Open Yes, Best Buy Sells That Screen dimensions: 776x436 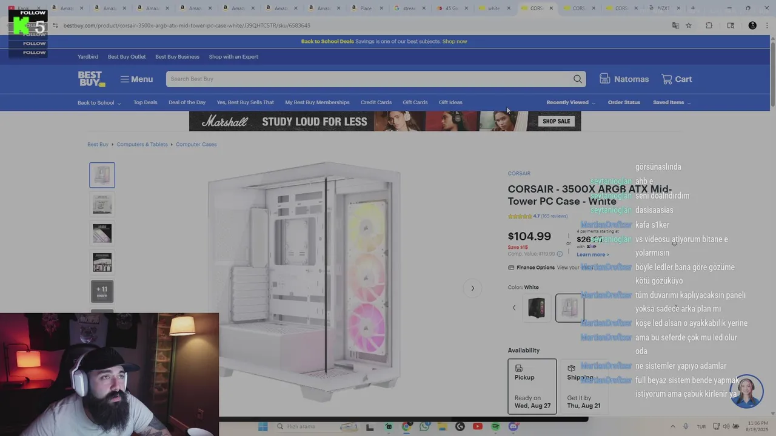246,102
